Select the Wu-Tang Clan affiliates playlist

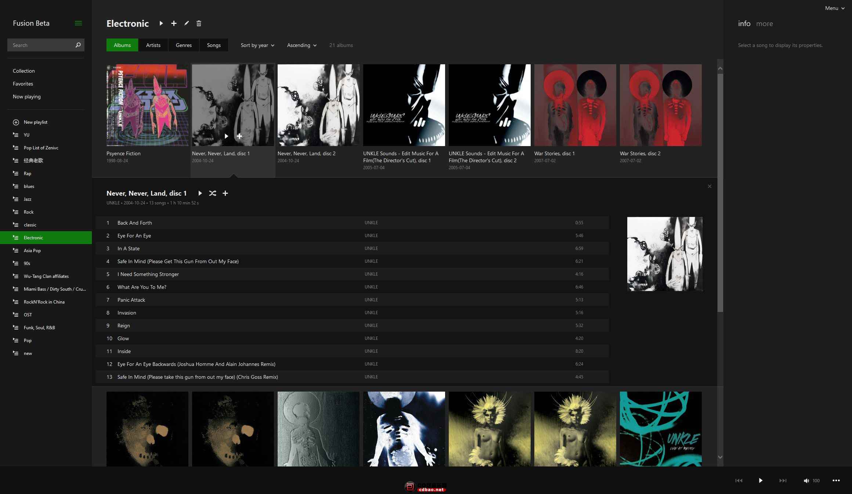[x=46, y=276]
